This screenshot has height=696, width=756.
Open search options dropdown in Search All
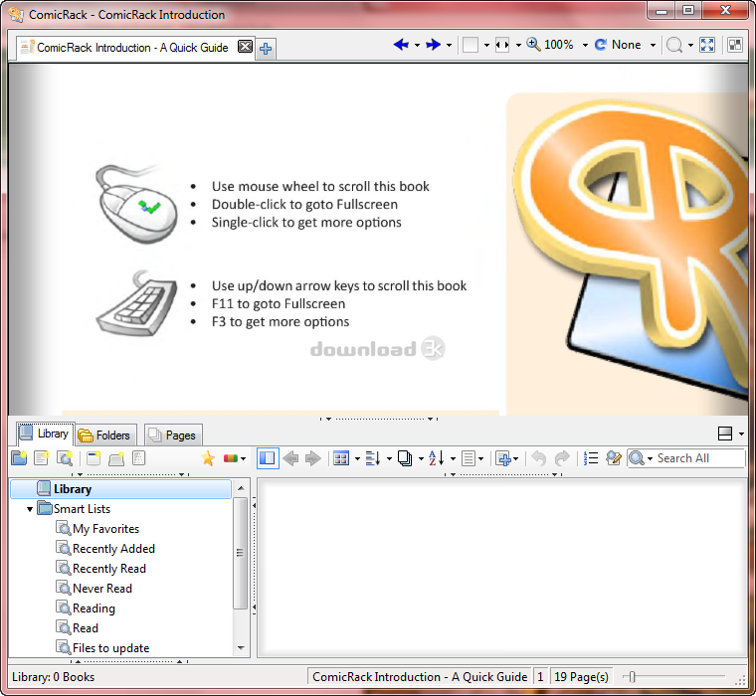pyautogui.click(x=650, y=458)
